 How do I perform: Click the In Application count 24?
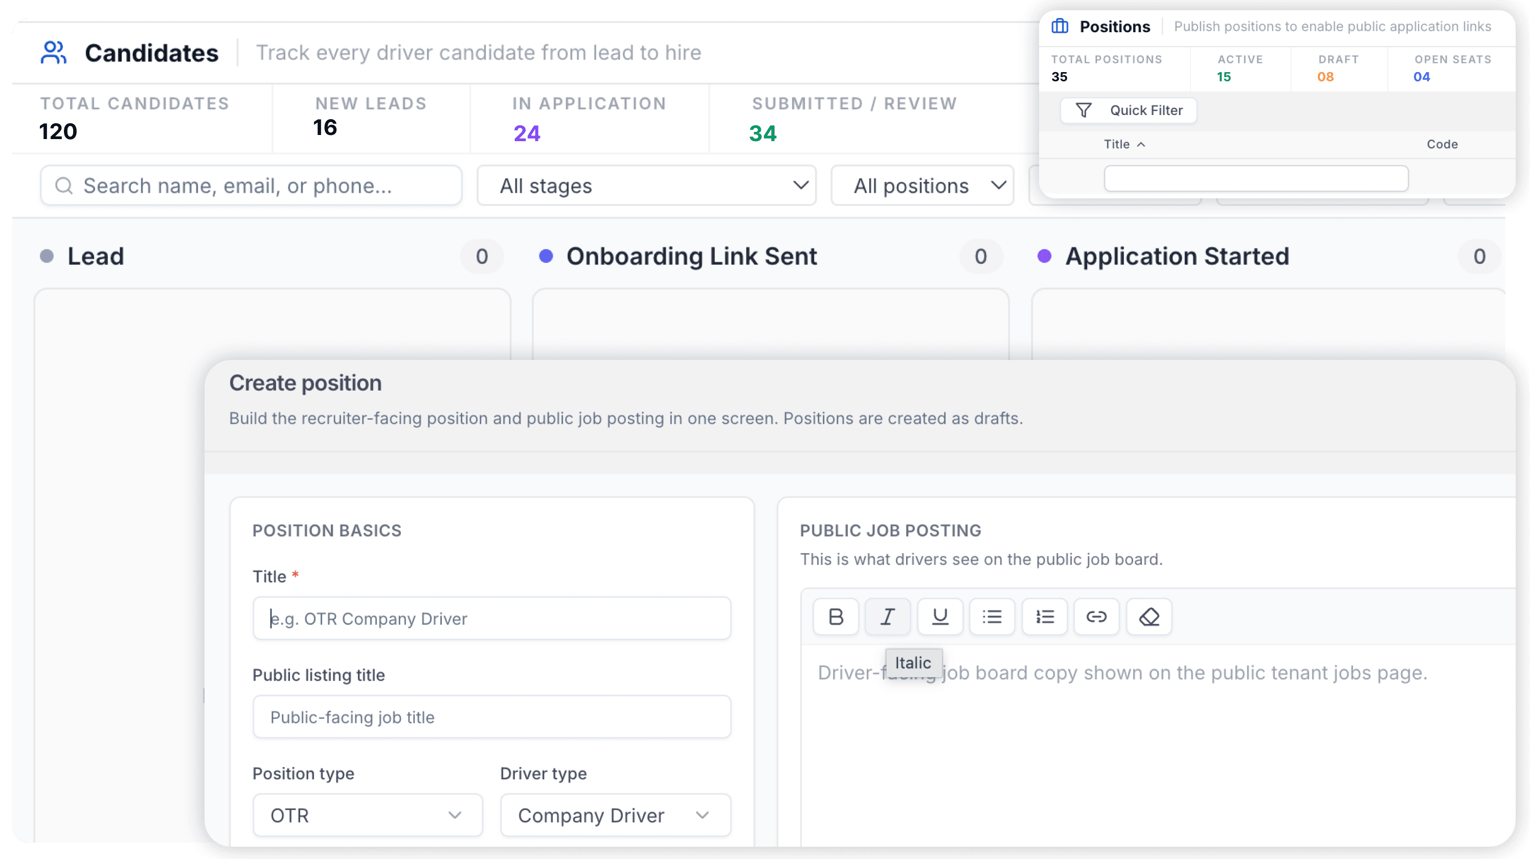(x=527, y=133)
